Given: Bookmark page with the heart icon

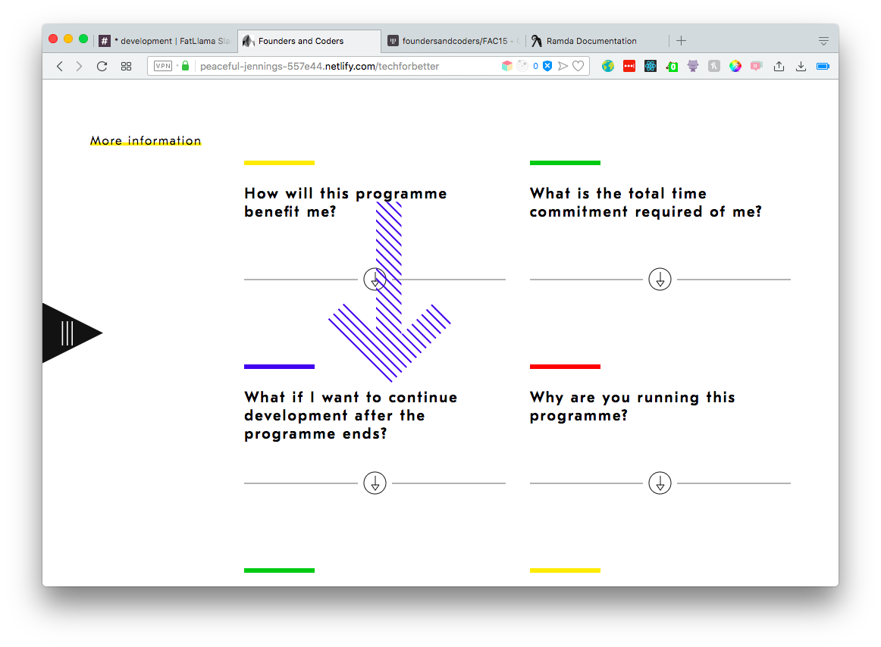Looking at the screenshot, I should (578, 66).
